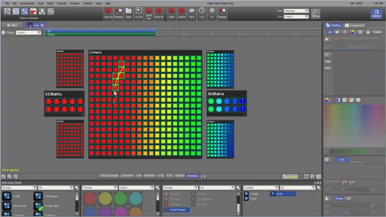Toggle the Sidebar button
The image size is (386, 217).
376,14
